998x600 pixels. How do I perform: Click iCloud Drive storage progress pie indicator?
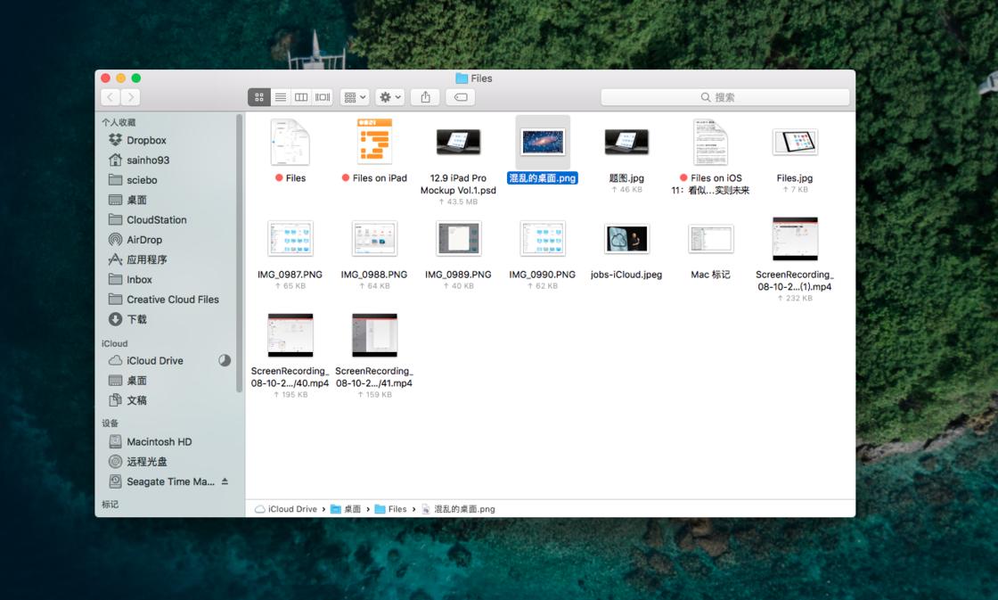click(225, 360)
